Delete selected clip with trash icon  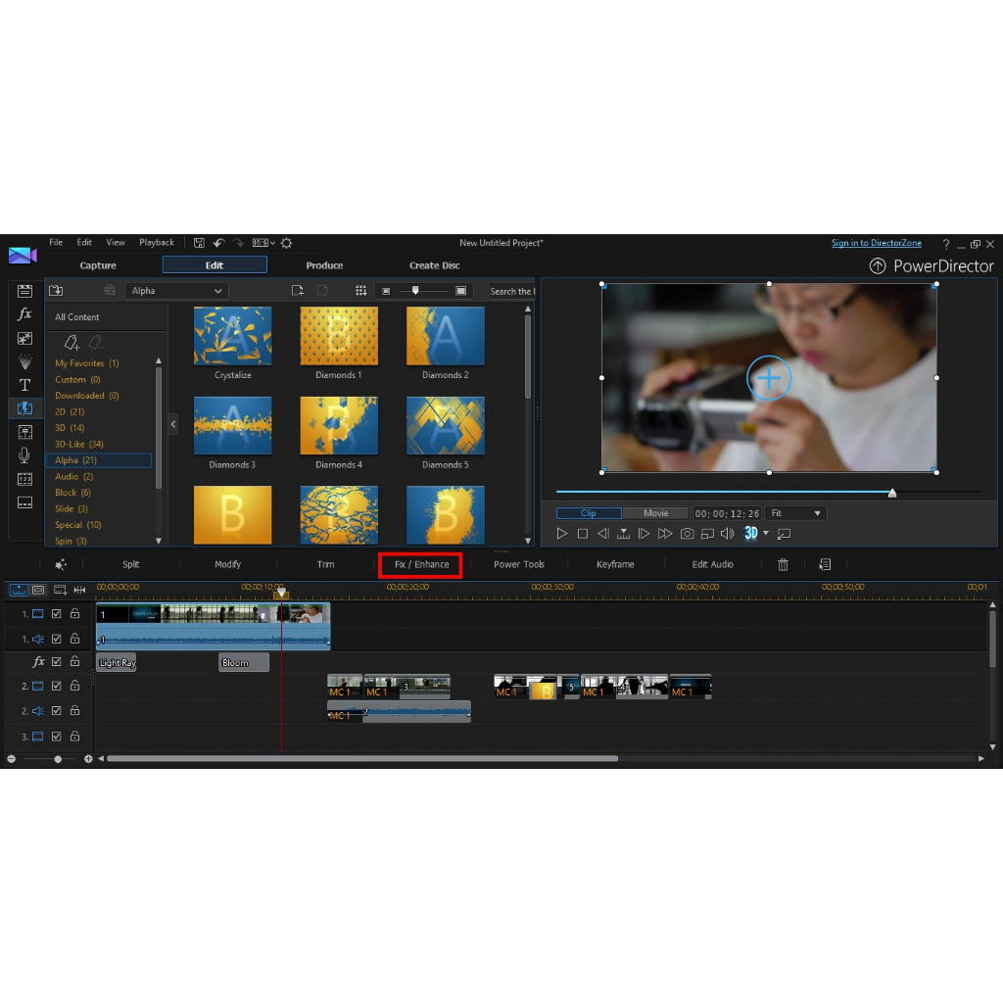point(783,564)
